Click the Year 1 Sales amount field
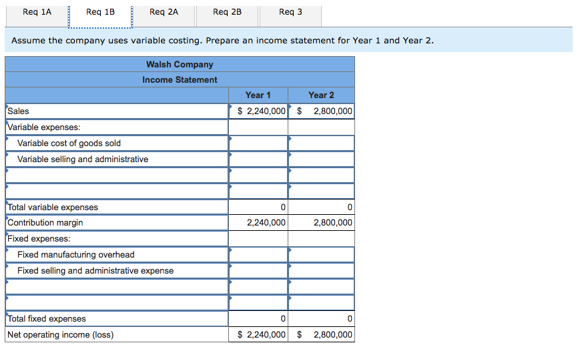Image resolution: width=582 pixels, height=347 pixels. pos(258,111)
